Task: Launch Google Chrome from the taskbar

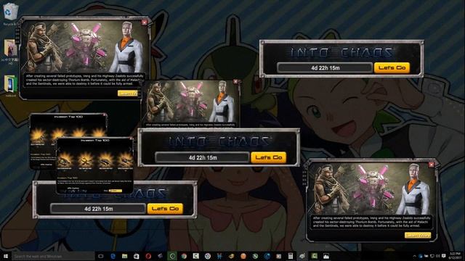Action: (x=184, y=256)
